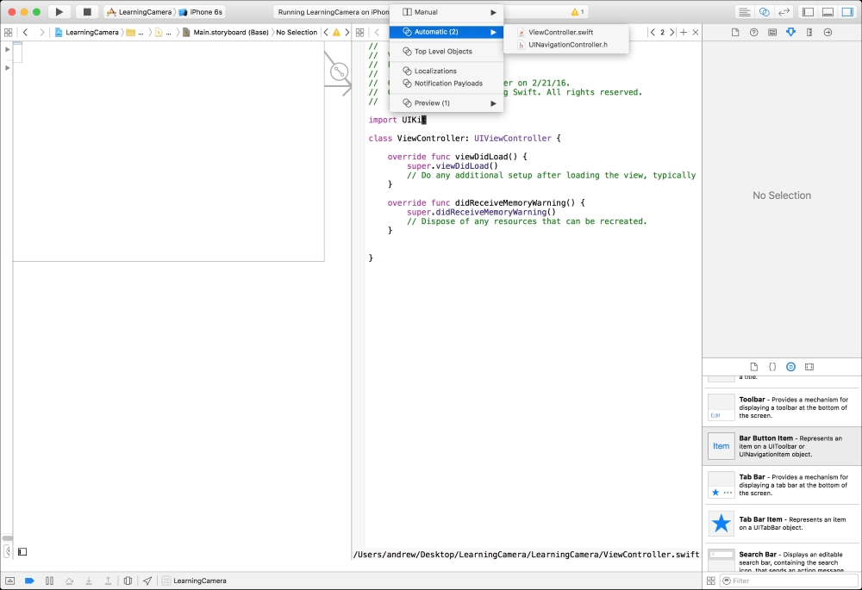Image resolution: width=862 pixels, height=590 pixels.
Task: Add a new assistant editor pane
Action: click(x=684, y=32)
